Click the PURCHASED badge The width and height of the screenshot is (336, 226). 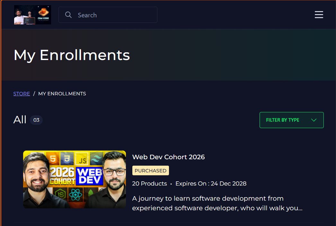pyautogui.click(x=150, y=170)
